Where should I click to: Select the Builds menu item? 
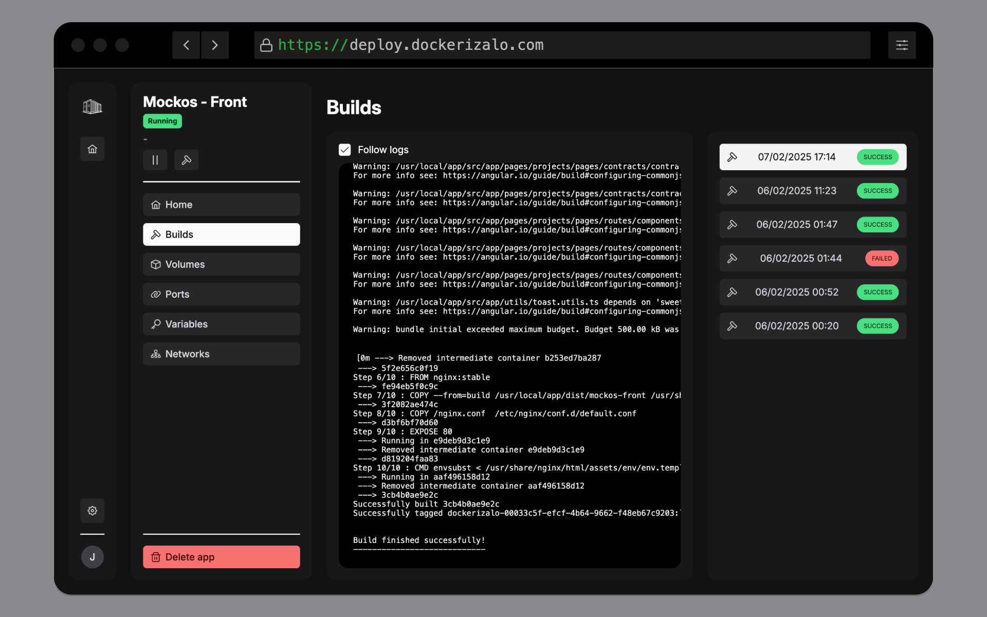pos(222,234)
